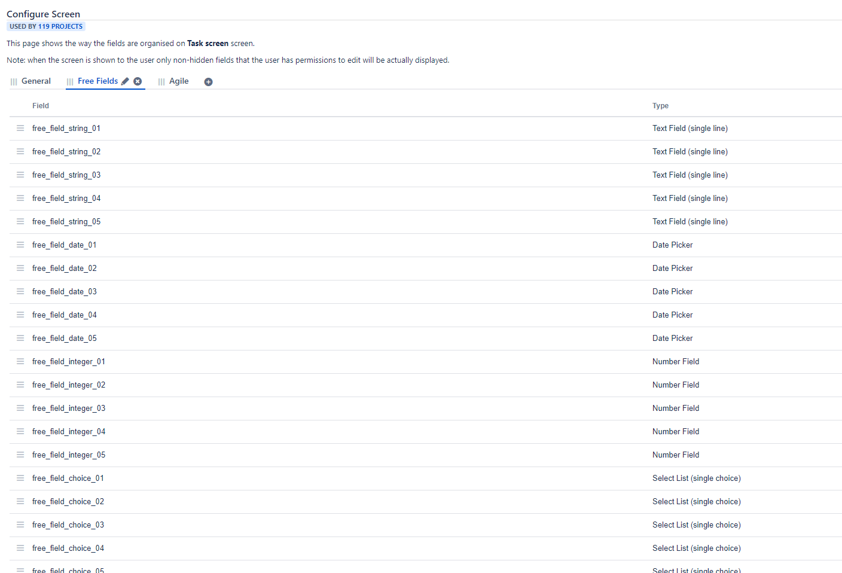Click the drag handle beside free_field_choice_01
The height and width of the screenshot is (573, 842).
pyautogui.click(x=20, y=478)
